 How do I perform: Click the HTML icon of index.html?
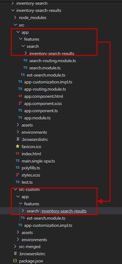pos(18,153)
